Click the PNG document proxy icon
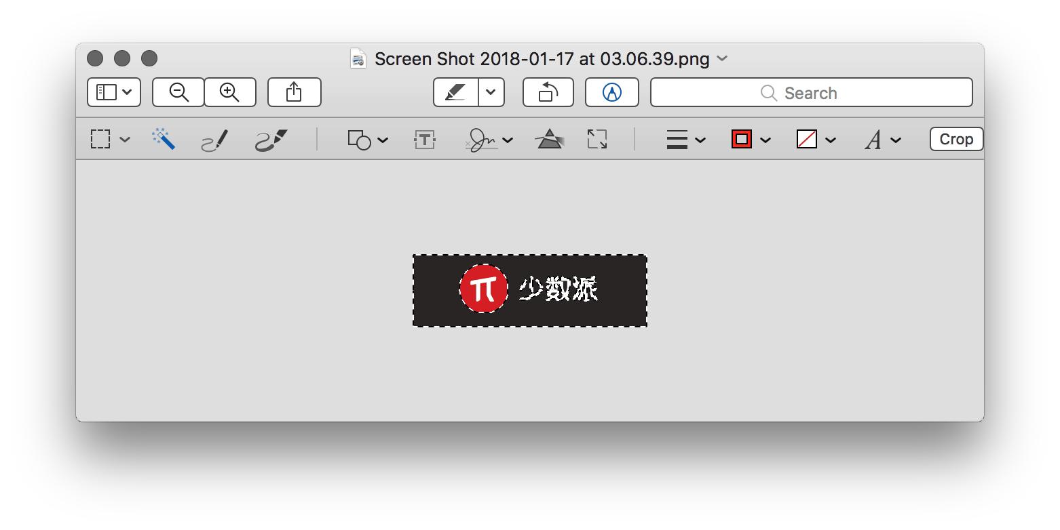 (x=358, y=59)
